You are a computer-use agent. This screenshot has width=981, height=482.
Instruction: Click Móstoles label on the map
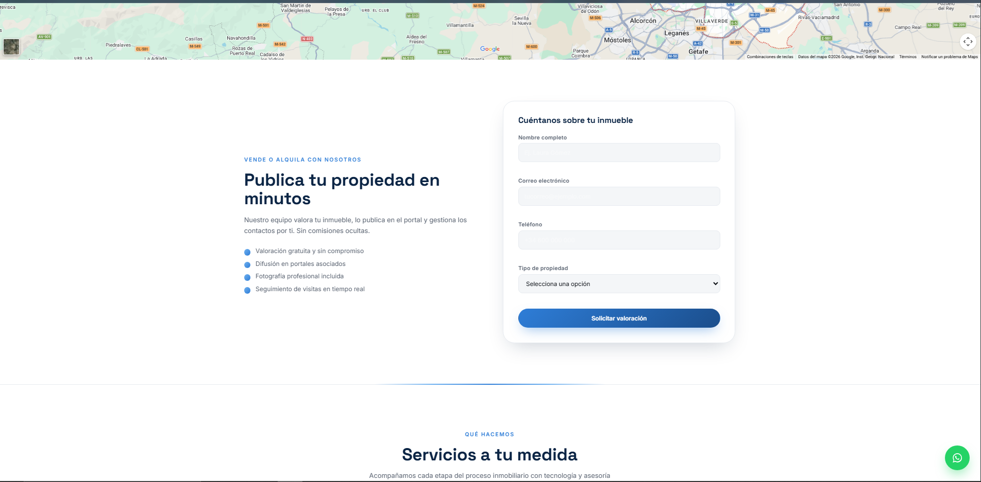pyautogui.click(x=617, y=40)
